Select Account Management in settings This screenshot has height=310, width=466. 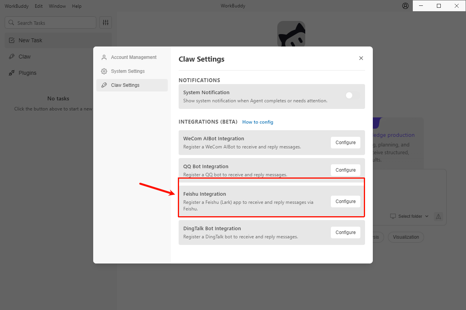coord(132,57)
